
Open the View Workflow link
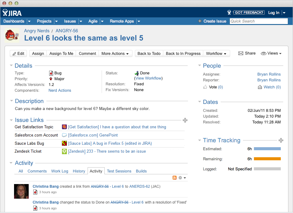[148, 78]
